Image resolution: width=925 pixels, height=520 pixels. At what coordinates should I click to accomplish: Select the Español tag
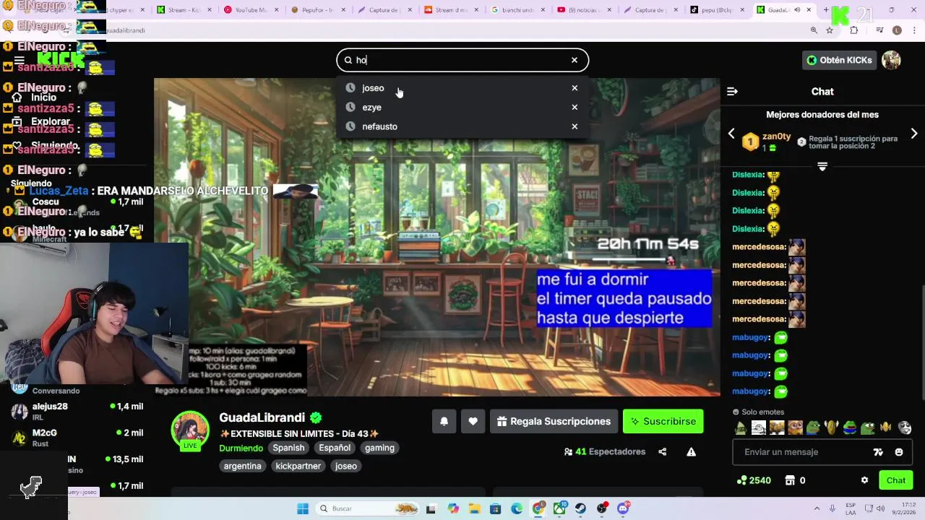click(x=335, y=448)
